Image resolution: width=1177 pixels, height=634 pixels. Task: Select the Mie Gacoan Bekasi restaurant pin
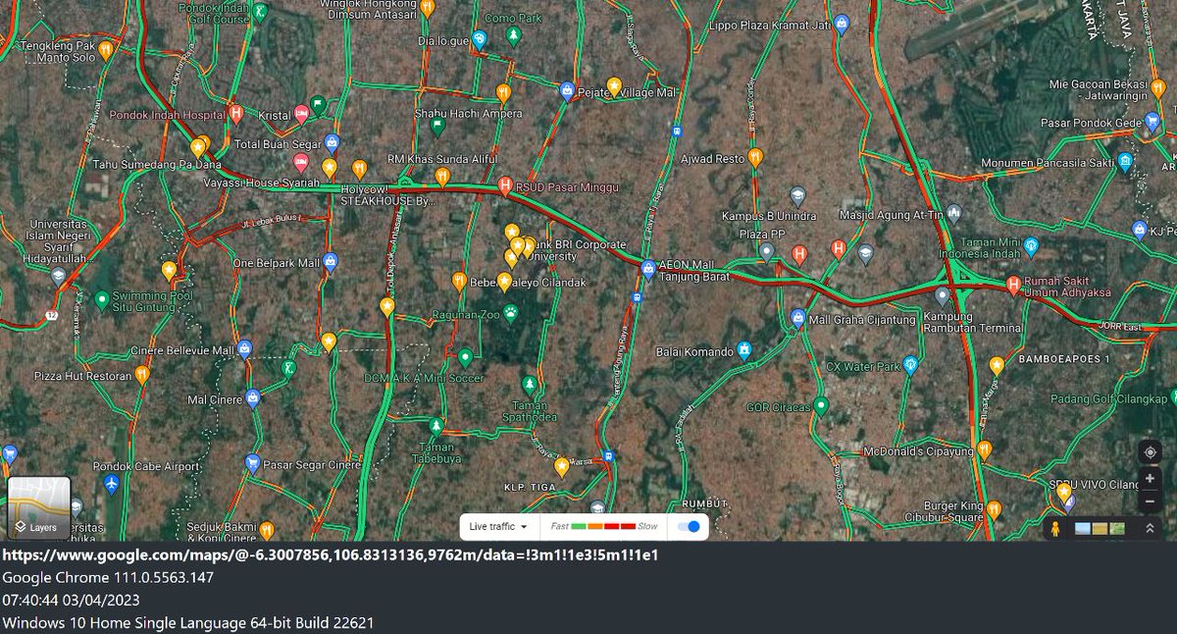(x=1158, y=88)
